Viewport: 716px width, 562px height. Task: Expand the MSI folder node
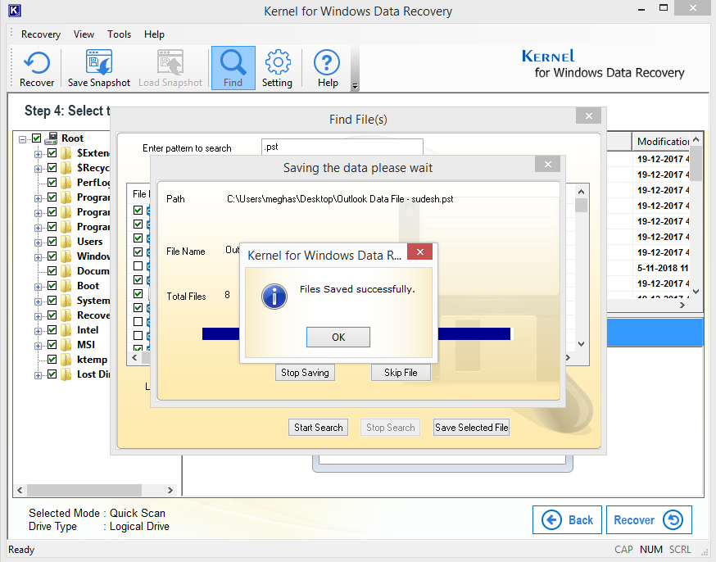[38, 346]
